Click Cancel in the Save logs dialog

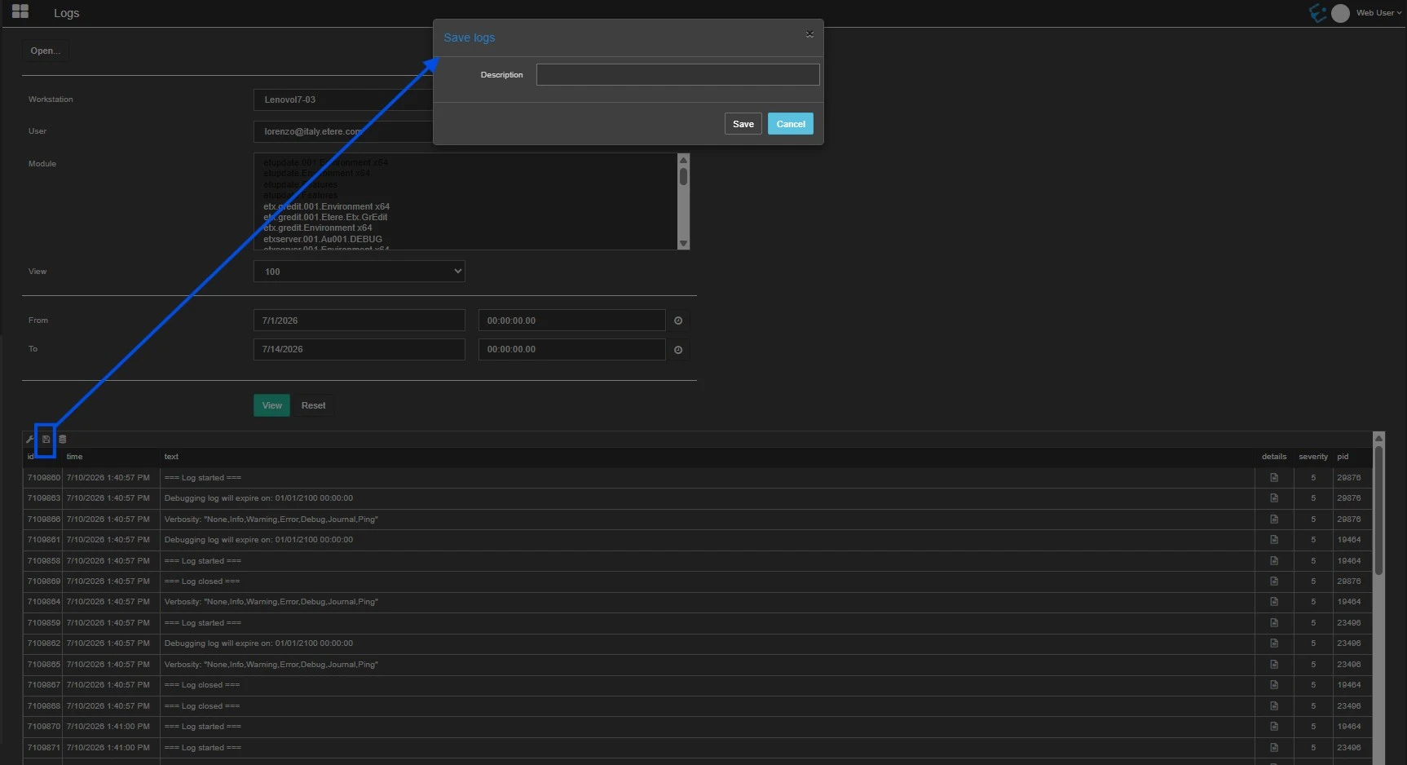click(x=791, y=124)
